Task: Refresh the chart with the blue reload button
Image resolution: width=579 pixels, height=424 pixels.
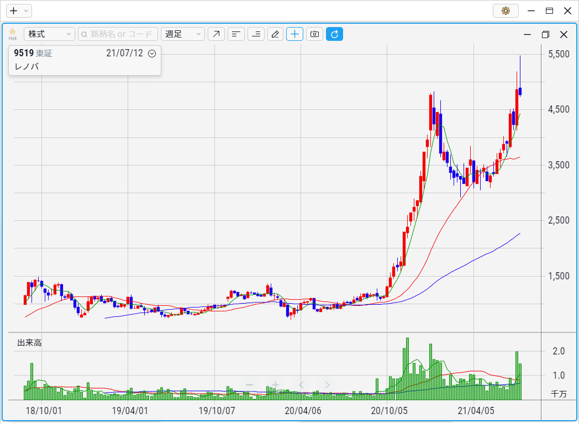Action: [x=335, y=34]
